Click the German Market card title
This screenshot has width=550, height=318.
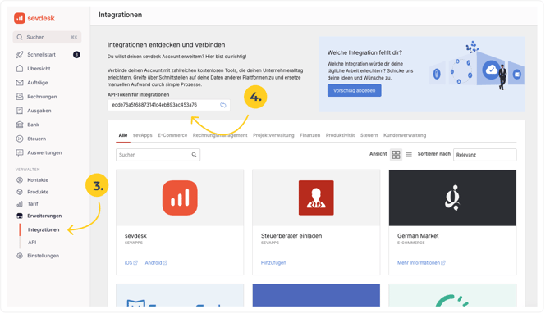418,236
